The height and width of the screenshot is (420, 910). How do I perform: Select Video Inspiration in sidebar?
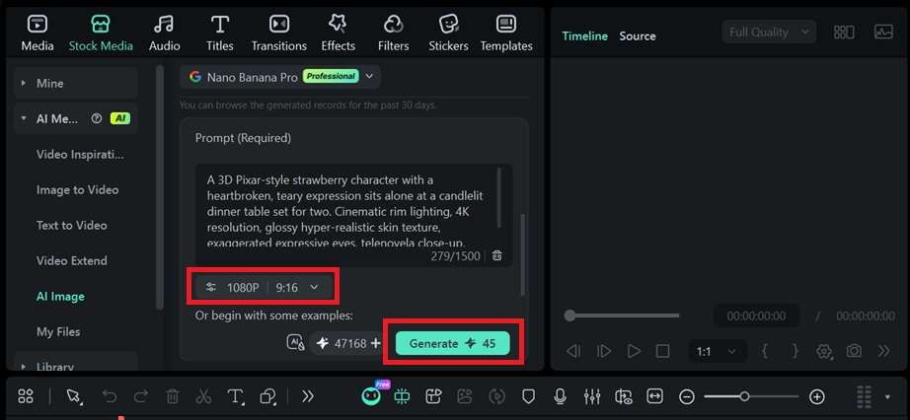click(80, 155)
